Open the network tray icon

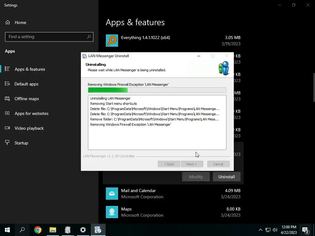[268, 230]
